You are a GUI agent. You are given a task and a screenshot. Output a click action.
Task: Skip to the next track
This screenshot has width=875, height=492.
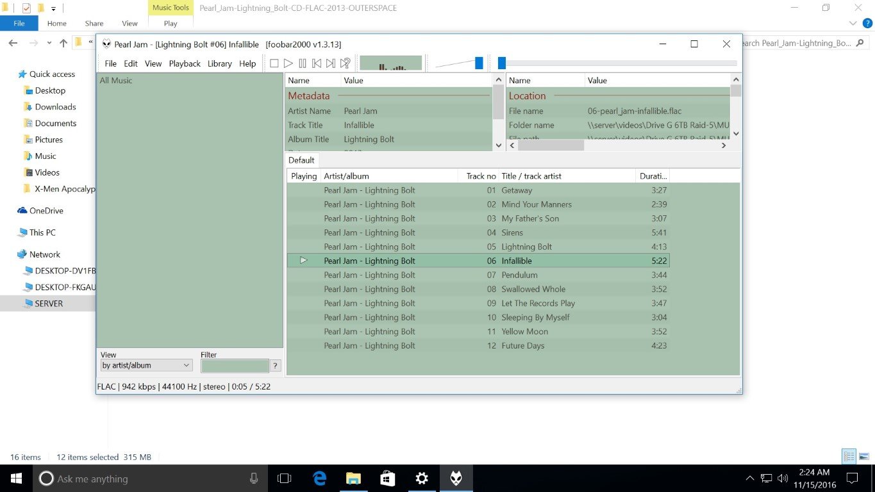(x=331, y=63)
